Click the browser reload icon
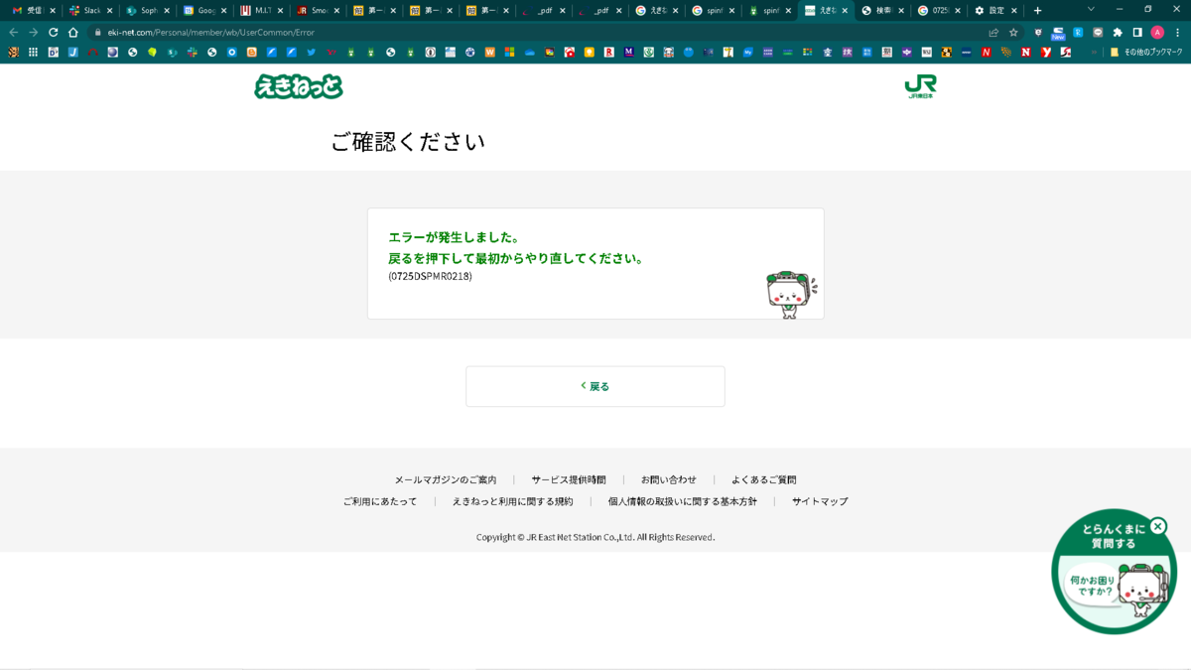This screenshot has width=1191, height=670. (x=53, y=32)
